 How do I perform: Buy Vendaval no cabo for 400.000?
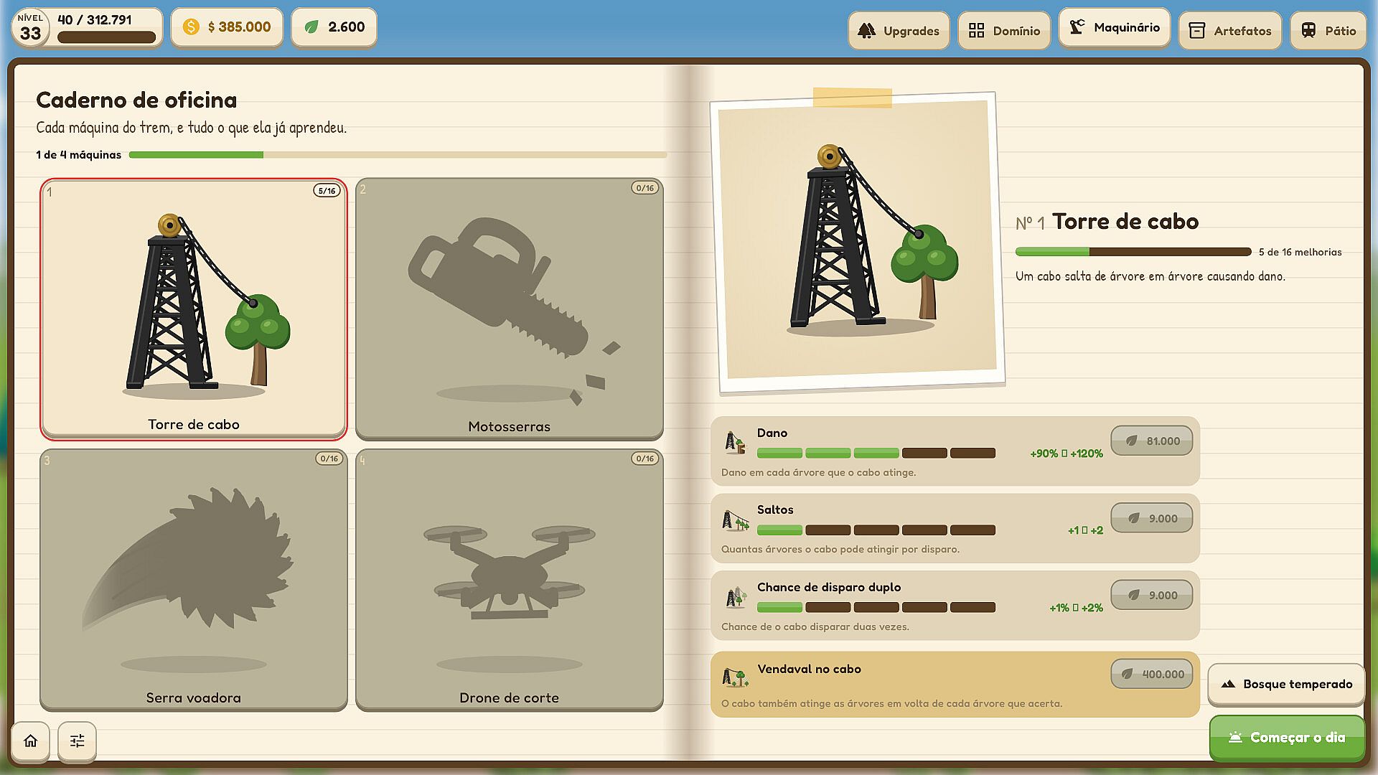(1152, 674)
